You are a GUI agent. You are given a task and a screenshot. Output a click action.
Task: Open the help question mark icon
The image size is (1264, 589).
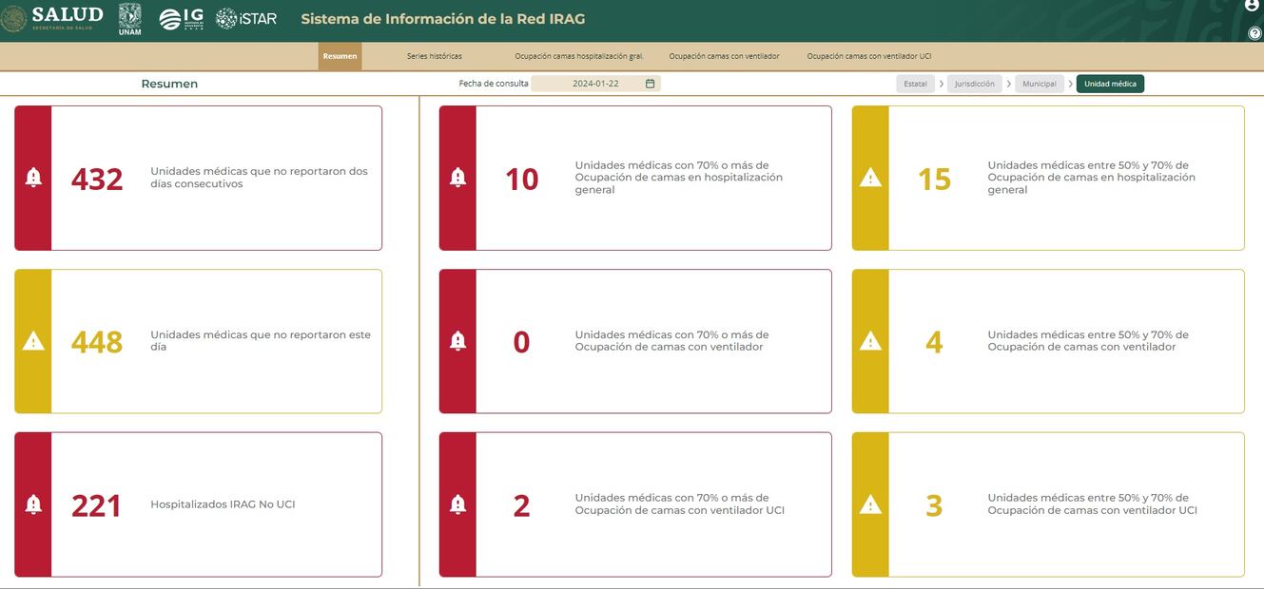click(x=1254, y=33)
